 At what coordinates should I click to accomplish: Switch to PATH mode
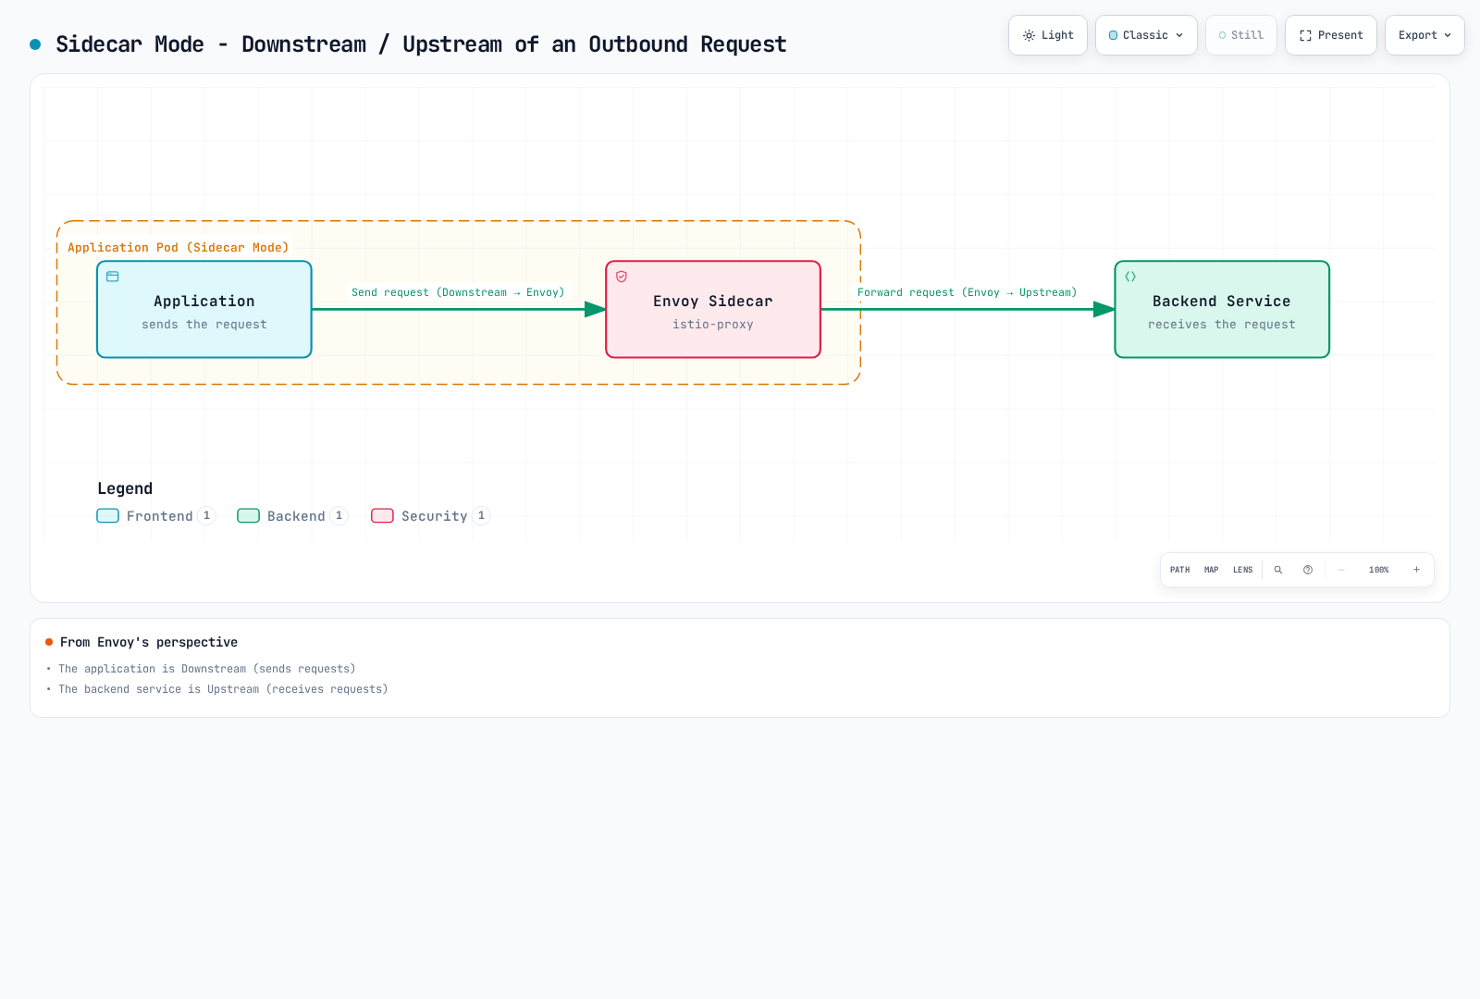(1180, 570)
